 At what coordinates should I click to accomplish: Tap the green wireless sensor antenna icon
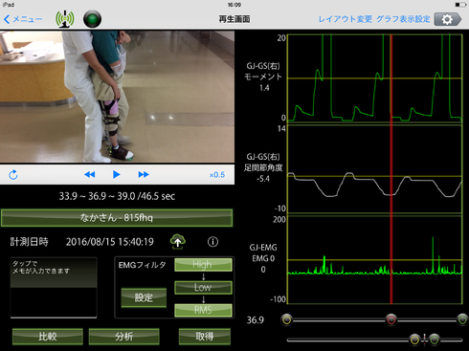coord(65,19)
